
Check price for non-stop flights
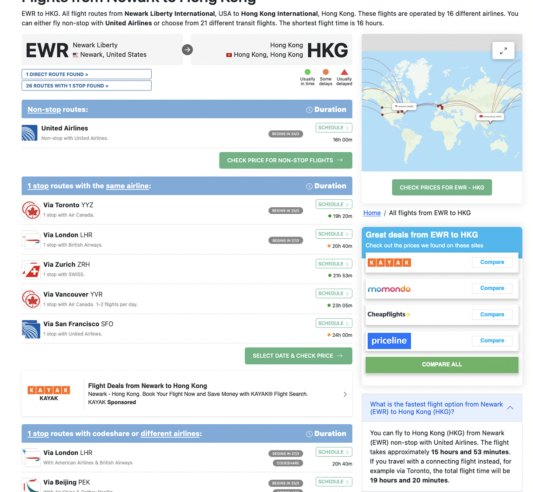(x=286, y=161)
